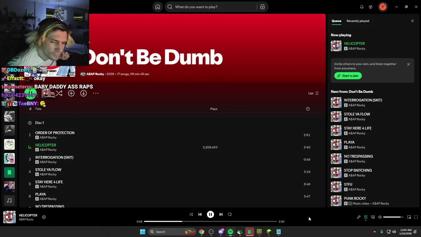
Task: Toggle the Queue button in player bar
Action: tap(366, 217)
